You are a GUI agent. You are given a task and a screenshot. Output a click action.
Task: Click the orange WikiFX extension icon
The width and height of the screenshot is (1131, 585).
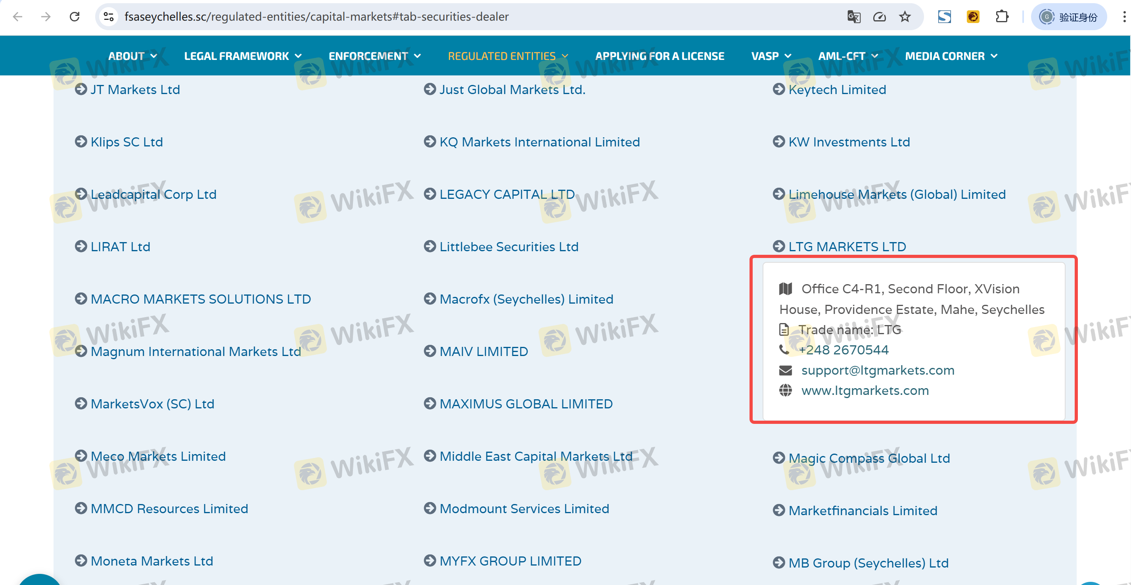(973, 17)
